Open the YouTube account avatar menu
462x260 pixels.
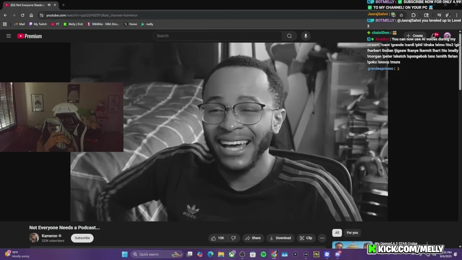(447, 36)
